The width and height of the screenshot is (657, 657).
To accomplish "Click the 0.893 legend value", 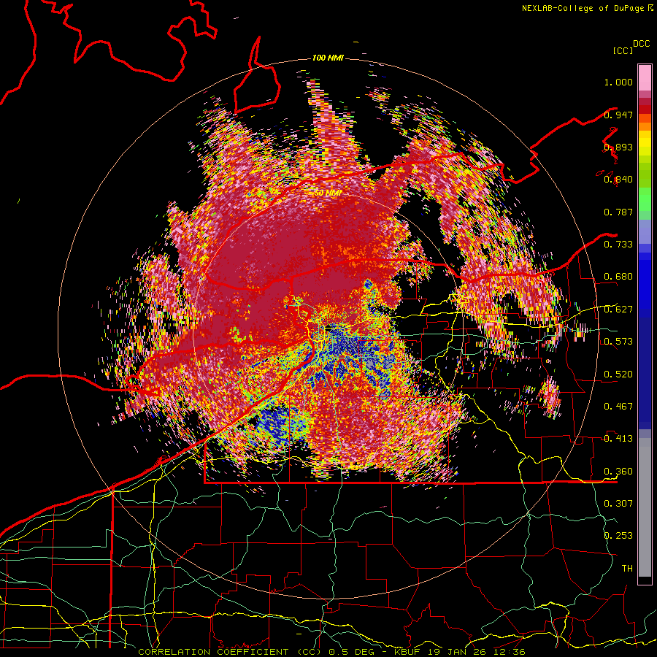I will tap(618, 147).
